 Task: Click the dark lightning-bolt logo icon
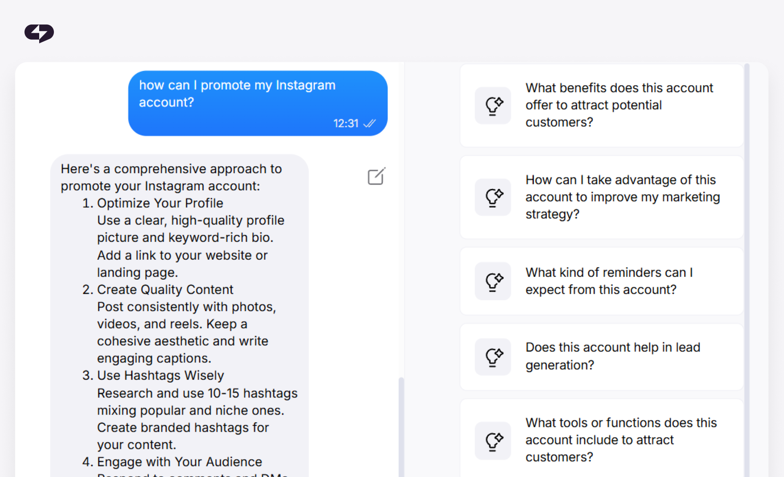pyautogui.click(x=39, y=33)
